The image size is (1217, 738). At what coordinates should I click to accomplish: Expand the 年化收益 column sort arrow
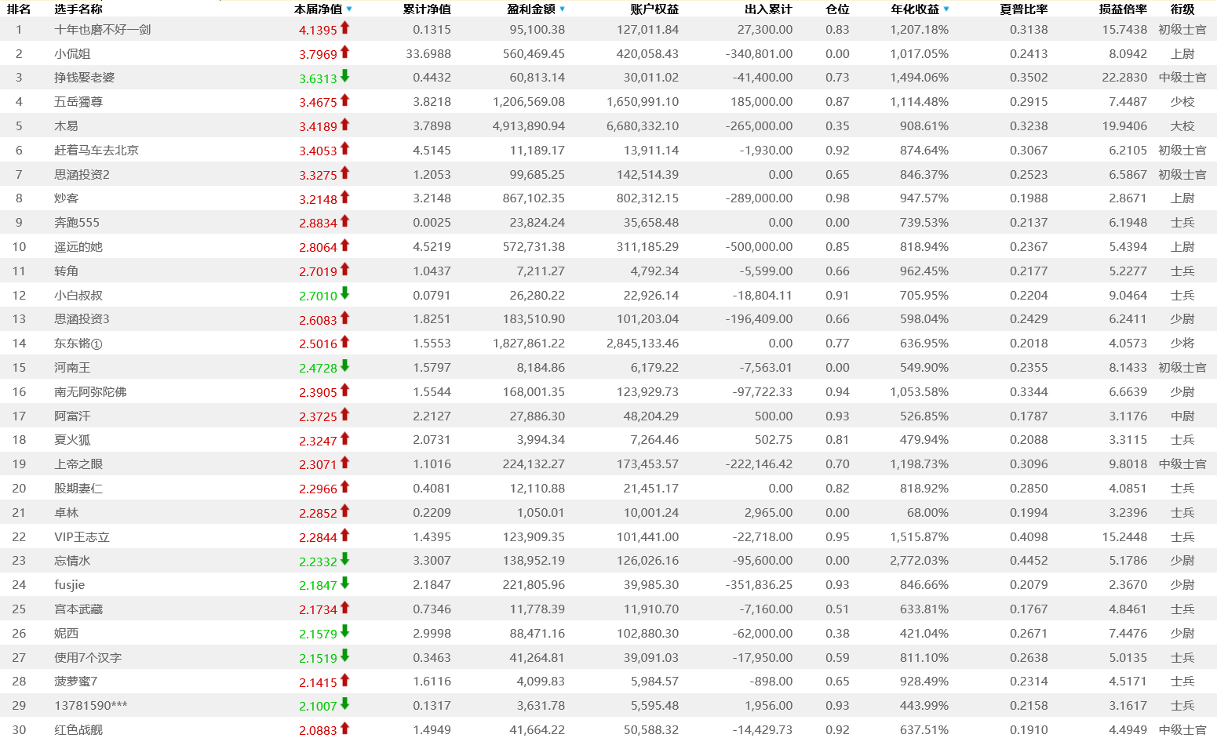(946, 9)
